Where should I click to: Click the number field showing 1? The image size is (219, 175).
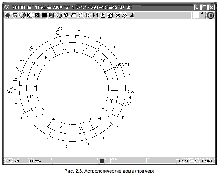196,15
